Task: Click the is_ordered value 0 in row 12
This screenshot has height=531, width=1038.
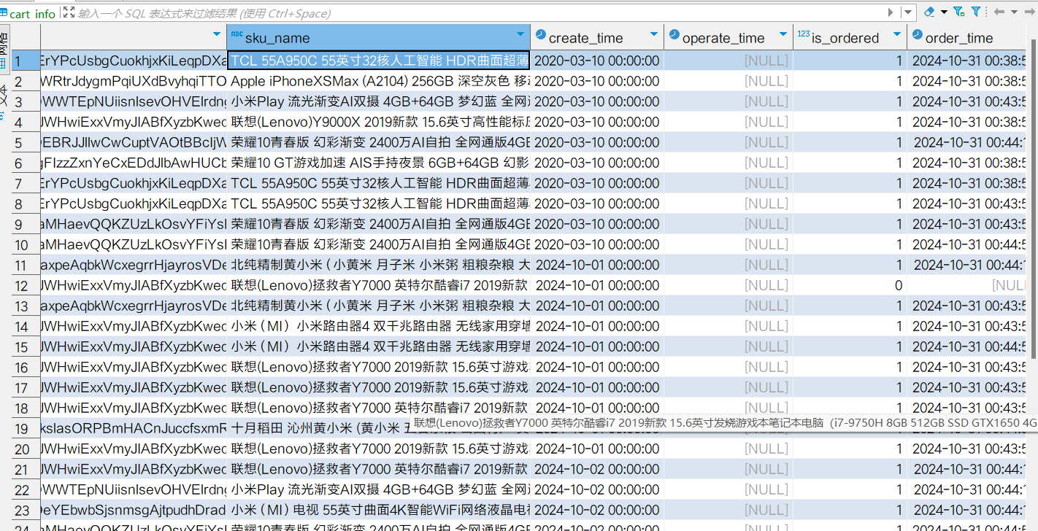Action: tap(850, 285)
